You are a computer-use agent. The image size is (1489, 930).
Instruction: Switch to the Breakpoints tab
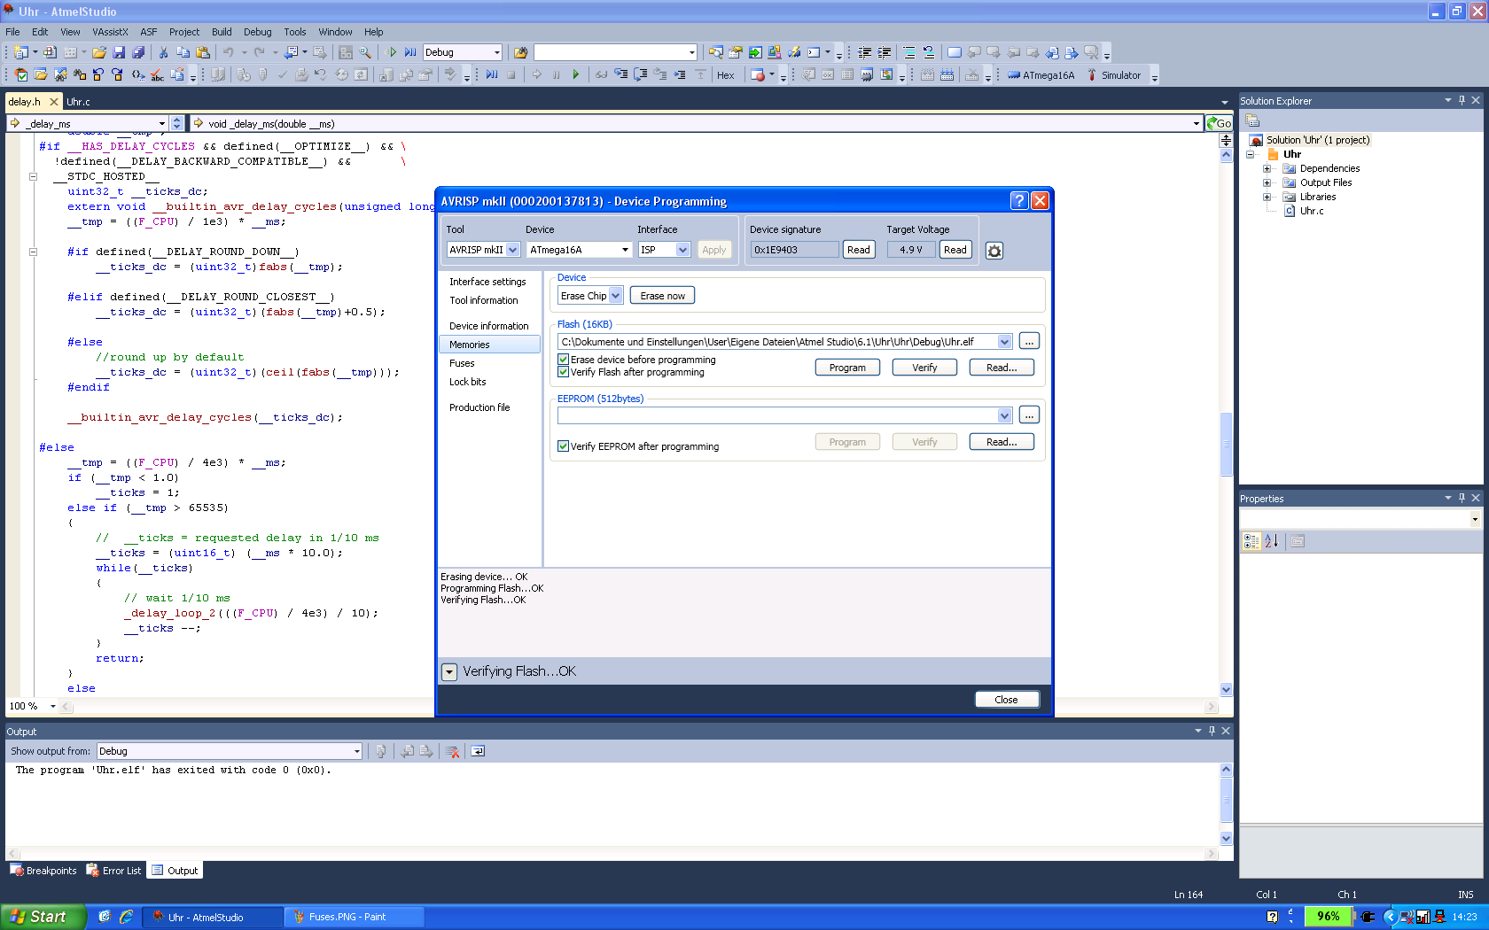coord(43,871)
